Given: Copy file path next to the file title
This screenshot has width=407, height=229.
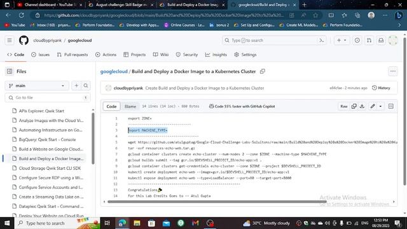Looking at the screenshot, I should (263, 71).
